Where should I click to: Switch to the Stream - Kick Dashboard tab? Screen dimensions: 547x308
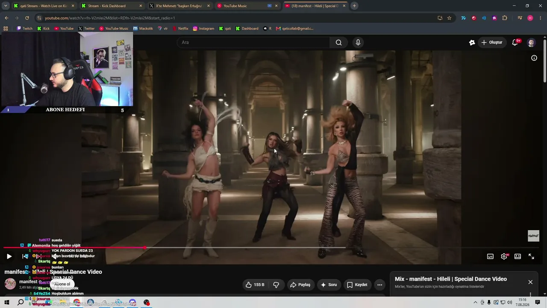click(x=112, y=6)
